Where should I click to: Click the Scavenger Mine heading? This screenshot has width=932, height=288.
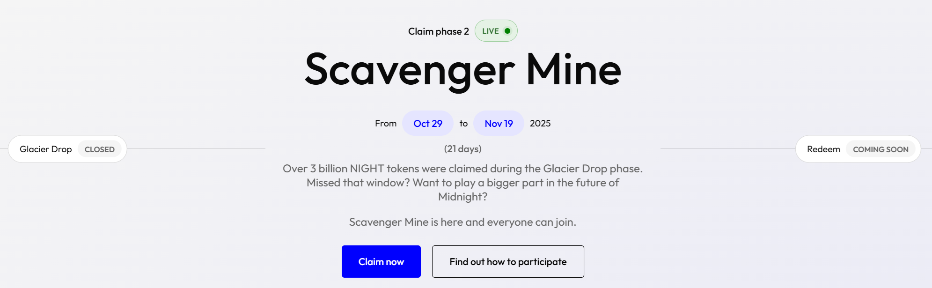(x=462, y=70)
